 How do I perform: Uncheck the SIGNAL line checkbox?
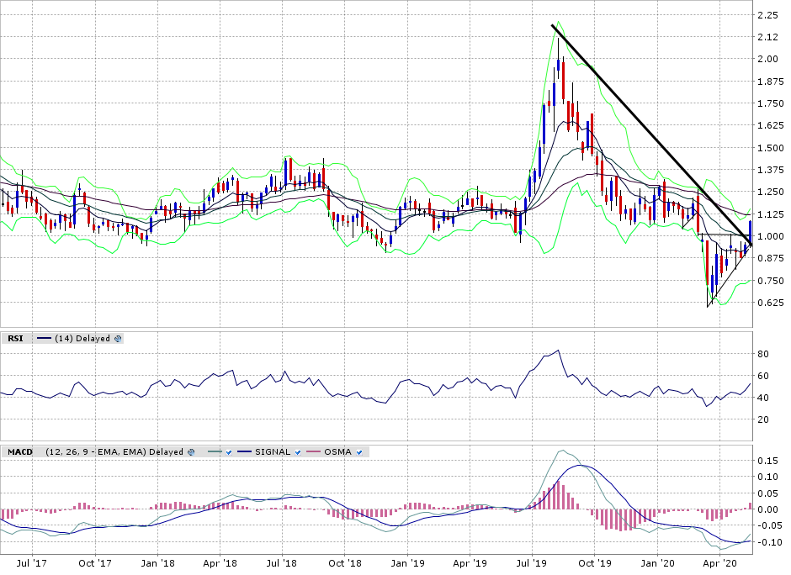[x=298, y=452]
